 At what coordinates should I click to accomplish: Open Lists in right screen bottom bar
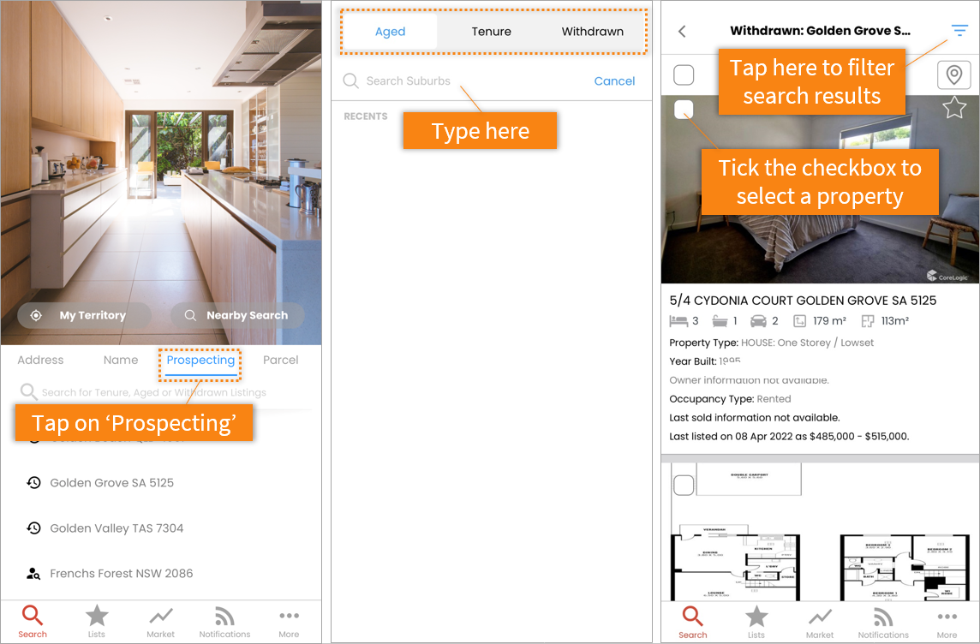(756, 622)
